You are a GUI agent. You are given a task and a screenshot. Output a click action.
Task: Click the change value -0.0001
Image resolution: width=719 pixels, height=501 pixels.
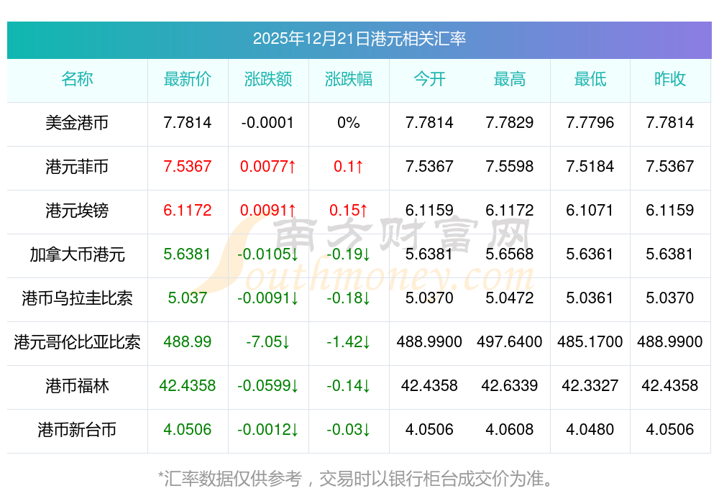[x=267, y=123]
